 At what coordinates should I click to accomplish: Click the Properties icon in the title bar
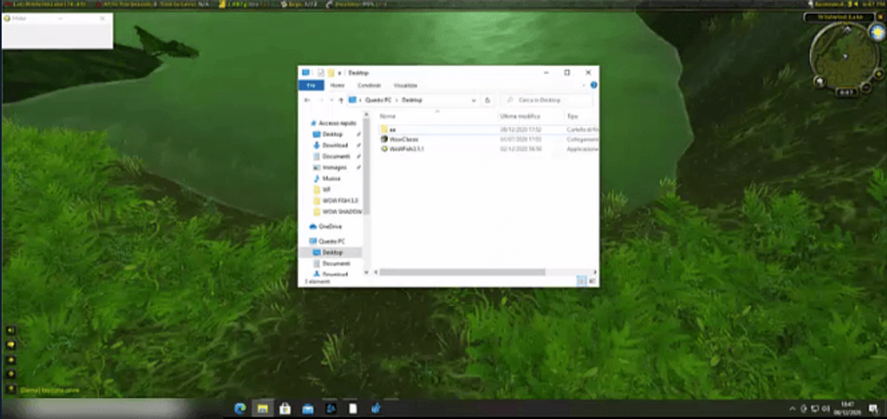coord(321,72)
